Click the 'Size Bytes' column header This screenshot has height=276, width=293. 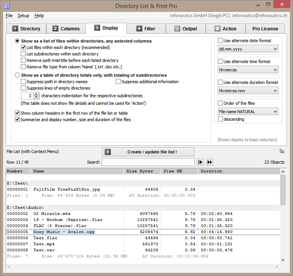tap(142, 171)
